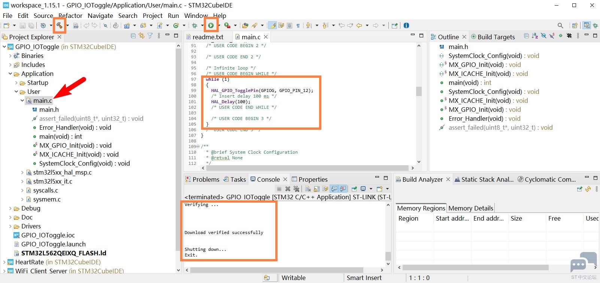Viewport: 600px width, 283px height.
Task: Toggle Hide Static Members in Outline toolbar
Action: 552,36
